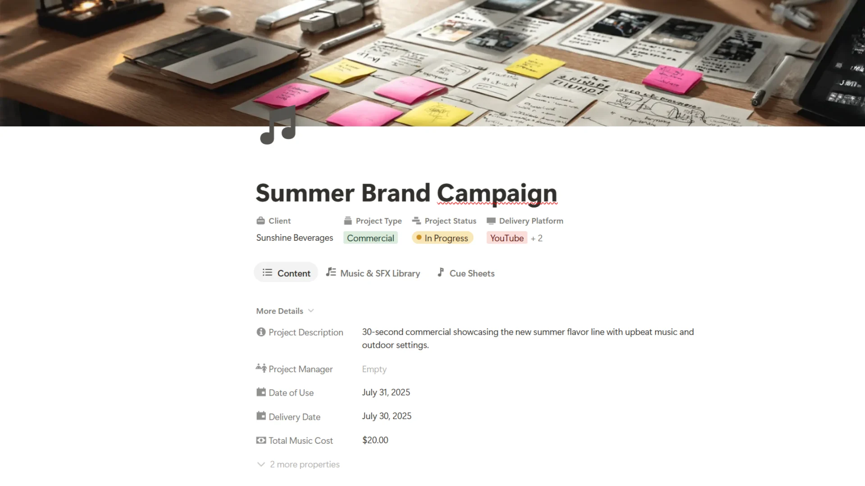Expand 2 more properties
This screenshot has height=486, width=865.
click(x=298, y=464)
